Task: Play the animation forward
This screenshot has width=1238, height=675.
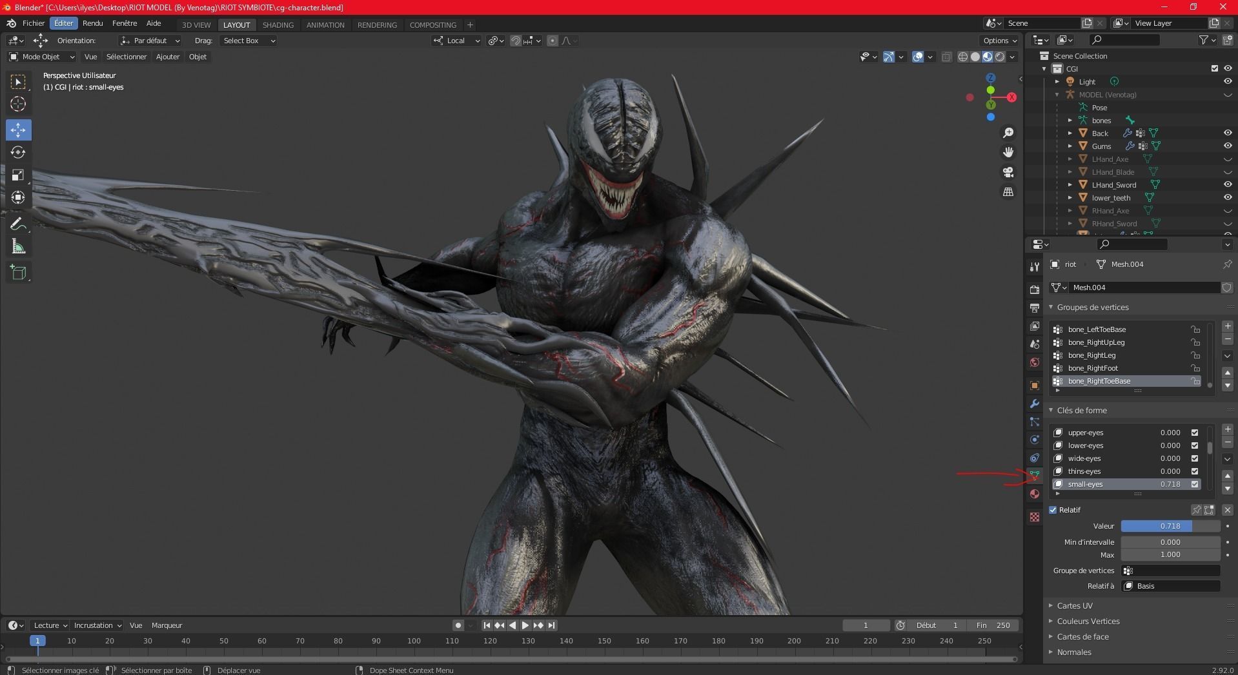Action: [525, 625]
